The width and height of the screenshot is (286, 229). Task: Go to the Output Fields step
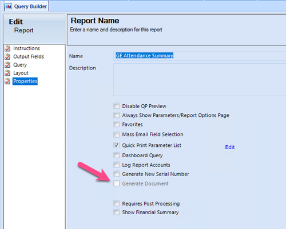click(29, 56)
